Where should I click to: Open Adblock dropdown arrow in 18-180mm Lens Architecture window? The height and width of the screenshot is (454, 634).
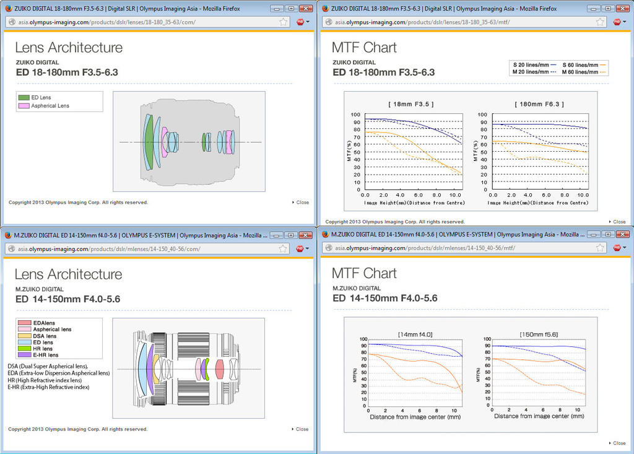pos(308,22)
